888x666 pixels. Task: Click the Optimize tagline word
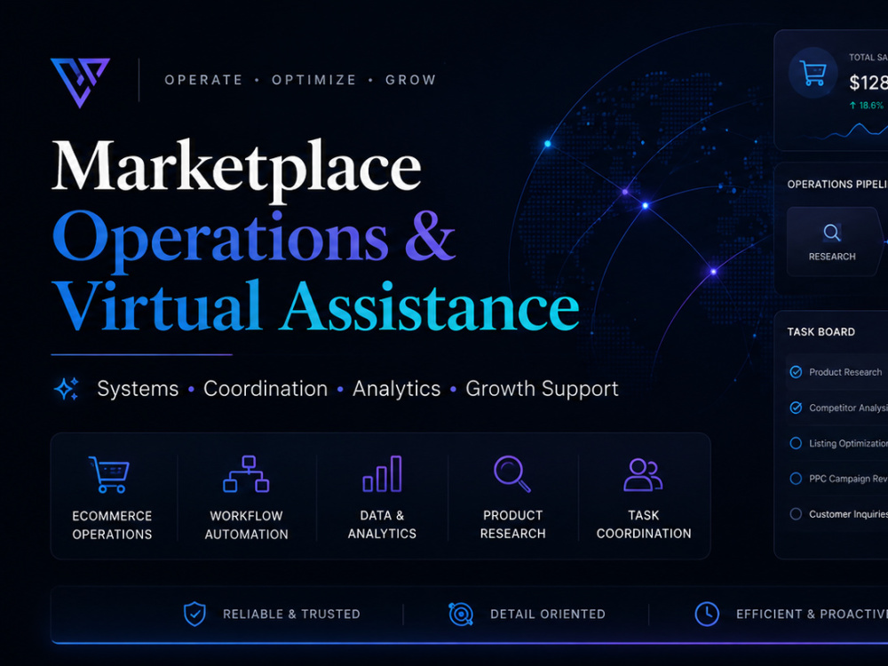coord(314,80)
